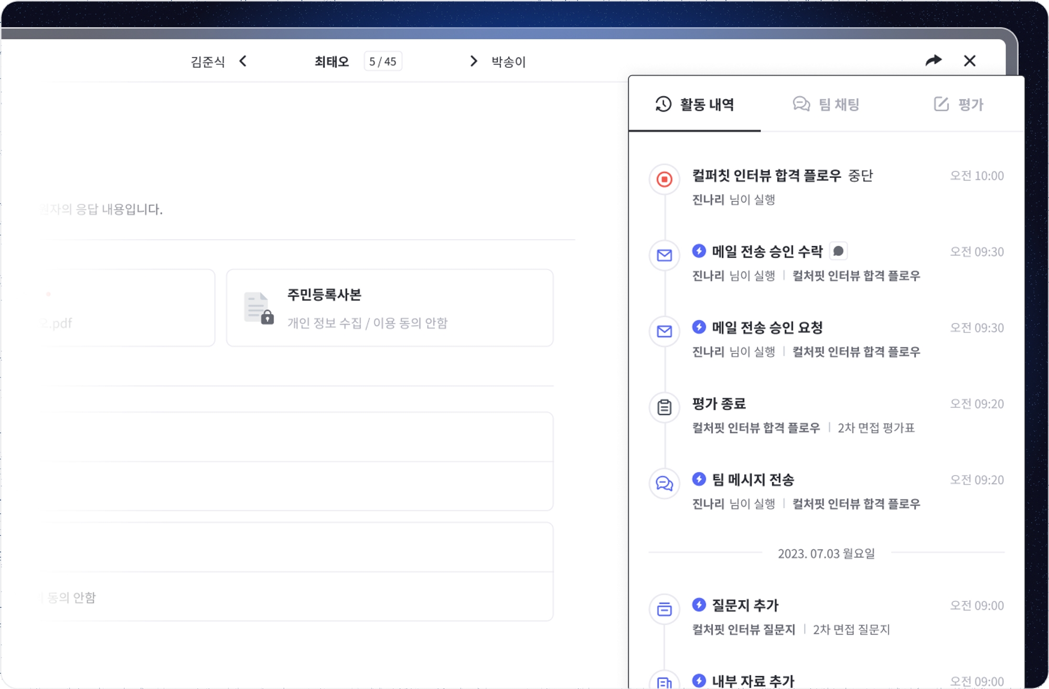Click previous applicant name 김준식

tap(208, 62)
